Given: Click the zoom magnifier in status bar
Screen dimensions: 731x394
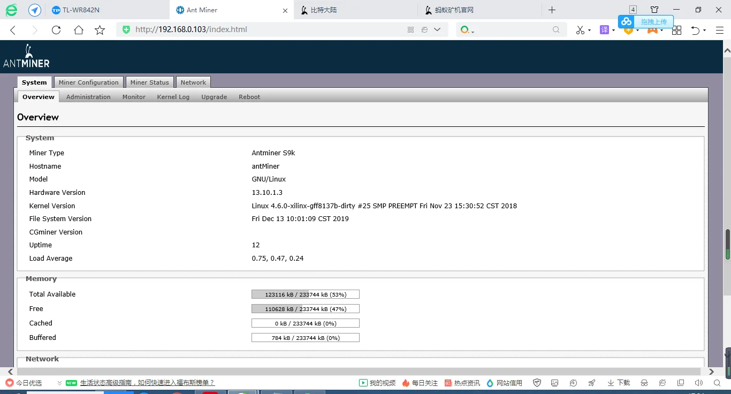Looking at the screenshot, I should tap(717, 383).
